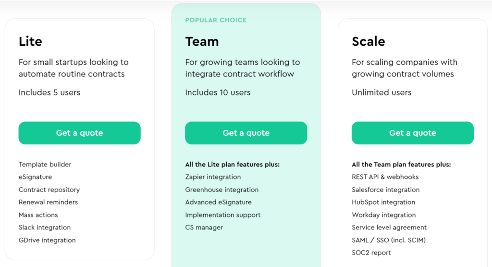Image resolution: width=492 pixels, height=267 pixels.
Task: Click the Advanced eSignature feature
Action: [x=219, y=202]
